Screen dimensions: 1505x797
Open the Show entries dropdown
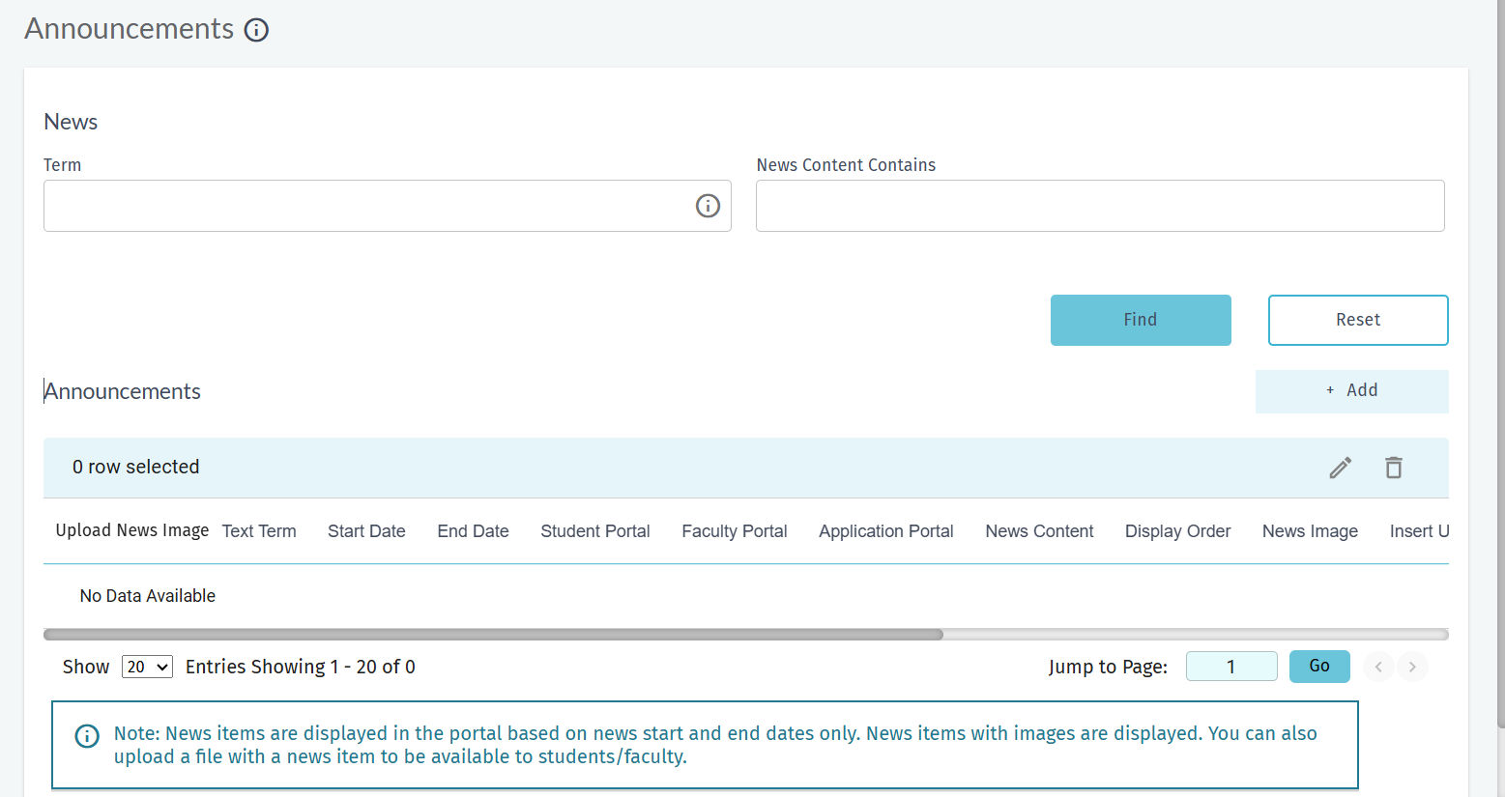coord(147,667)
